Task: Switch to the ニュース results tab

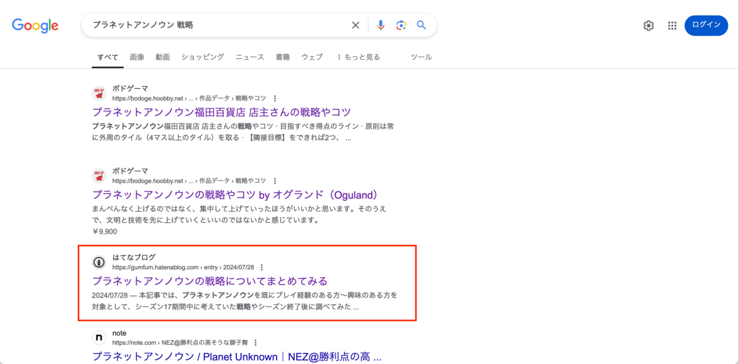Action: [249, 57]
